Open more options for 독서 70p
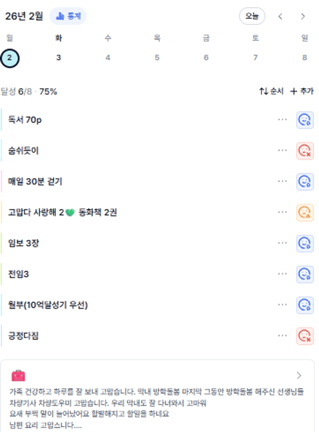Screen dimensions: 319x432 point(282,120)
